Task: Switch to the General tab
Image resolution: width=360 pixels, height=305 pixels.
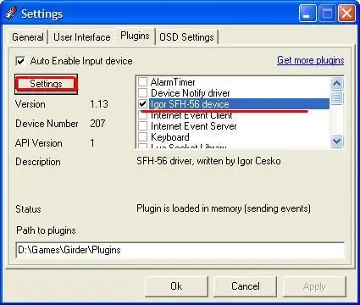Action: point(28,37)
